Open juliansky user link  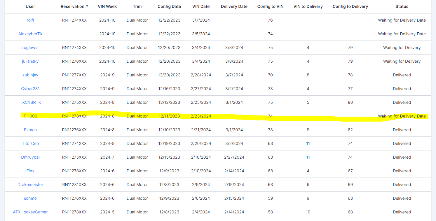tap(30, 61)
